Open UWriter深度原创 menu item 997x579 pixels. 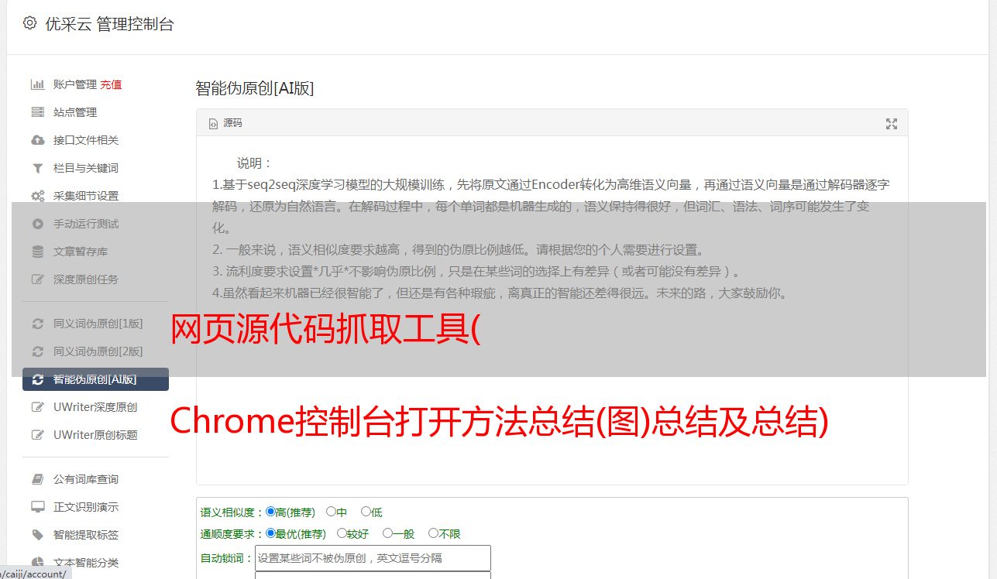point(95,407)
